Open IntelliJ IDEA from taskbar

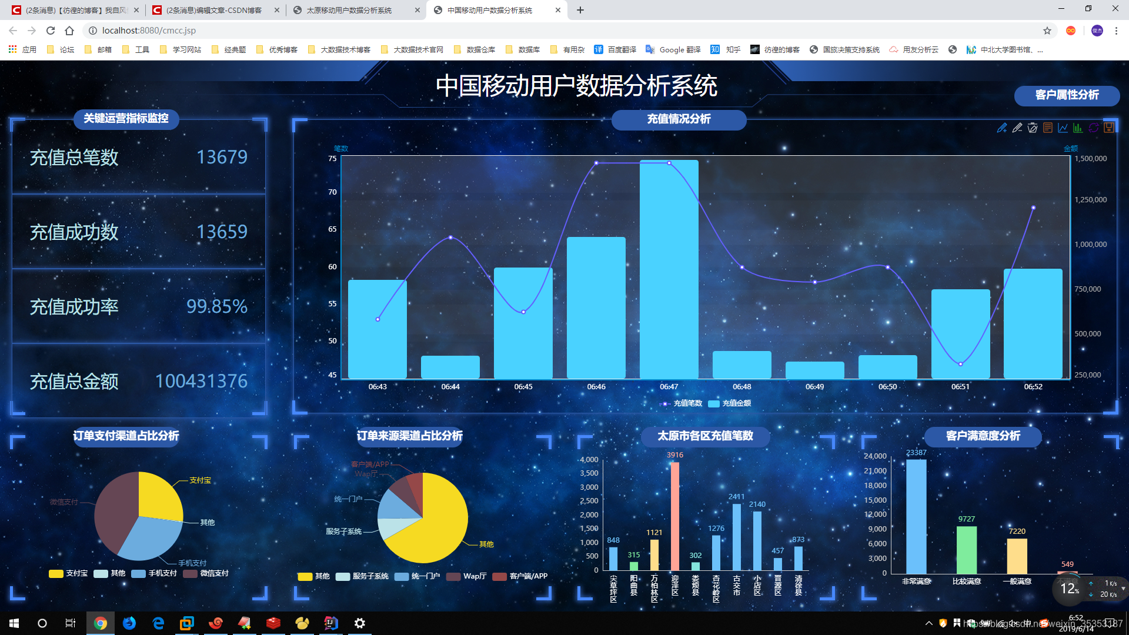point(331,623)
